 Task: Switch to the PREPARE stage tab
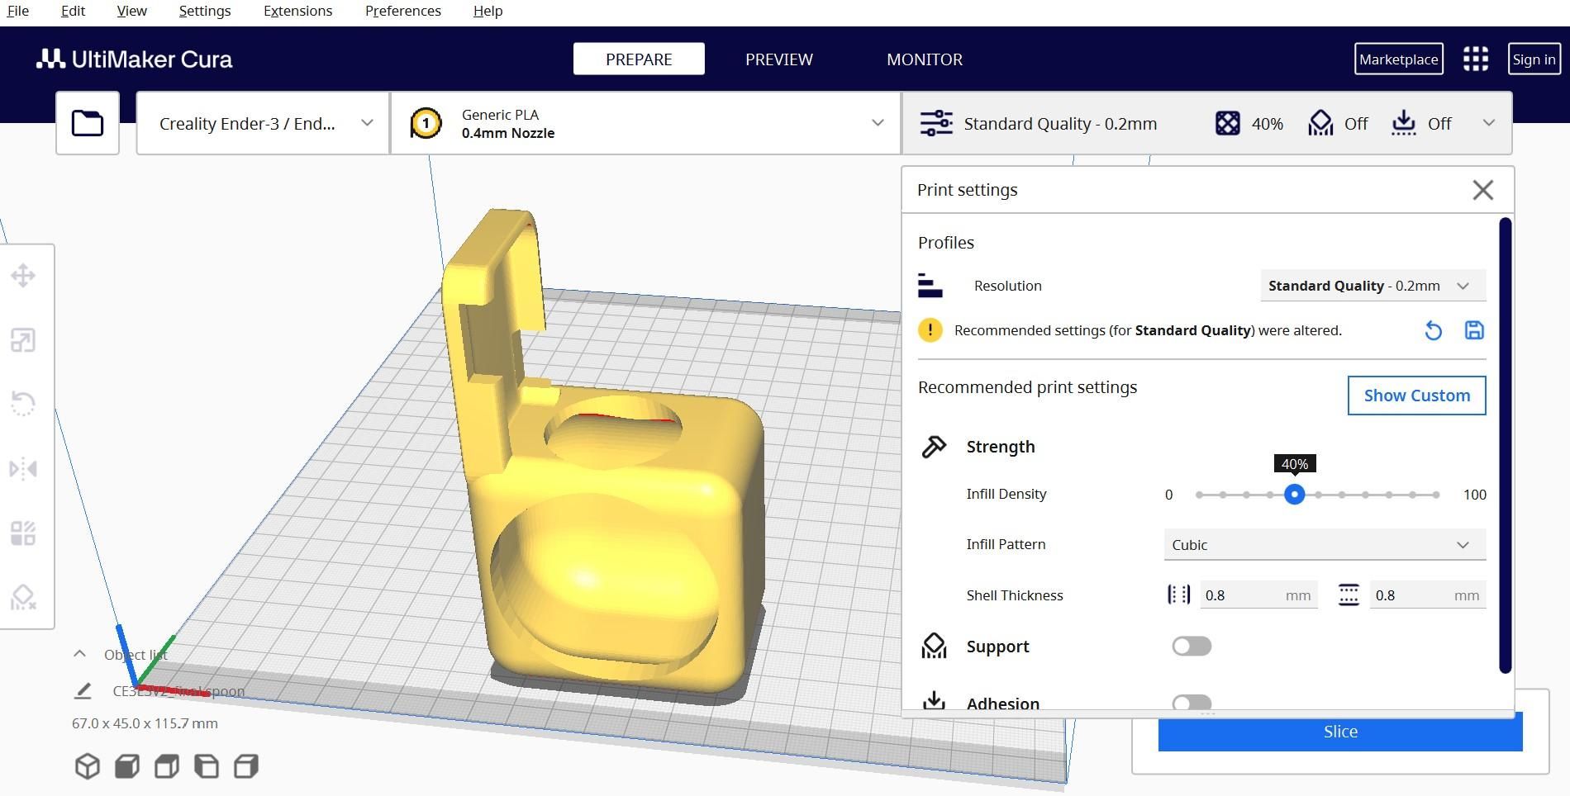point(639,59)
